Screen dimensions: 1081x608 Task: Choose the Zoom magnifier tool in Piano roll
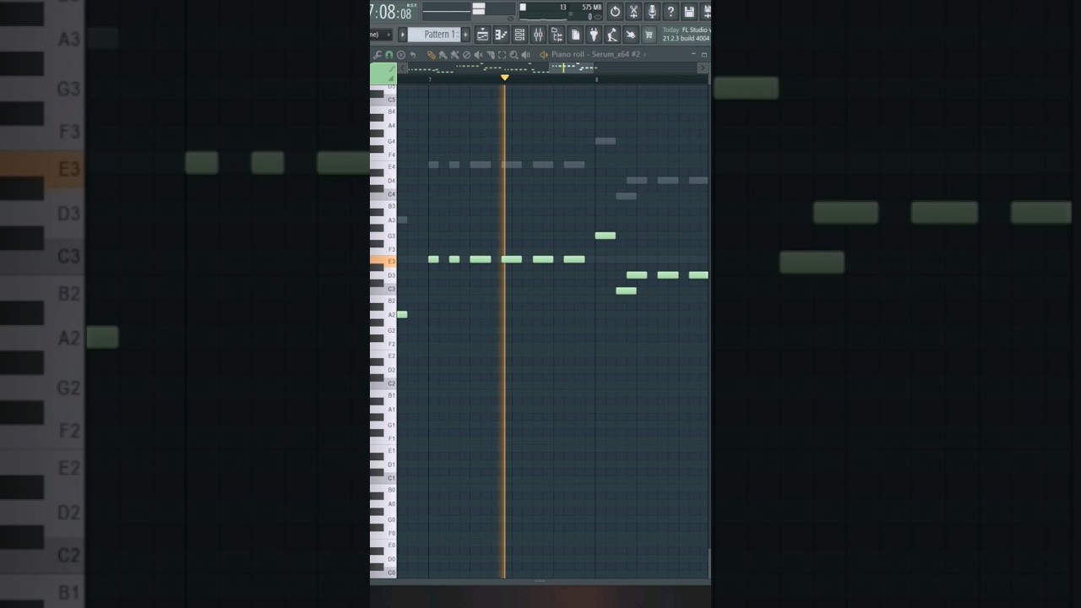pos(513,55)
